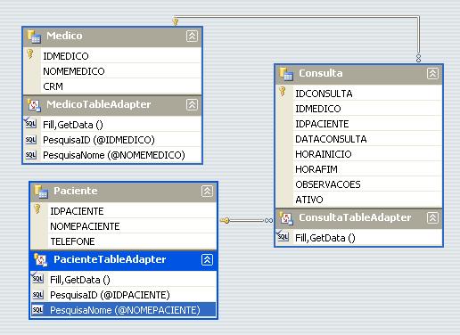Select the CRM column
The width and height of the screenshot is (460, 335).
pyautogui.click(x=112, y=86)
